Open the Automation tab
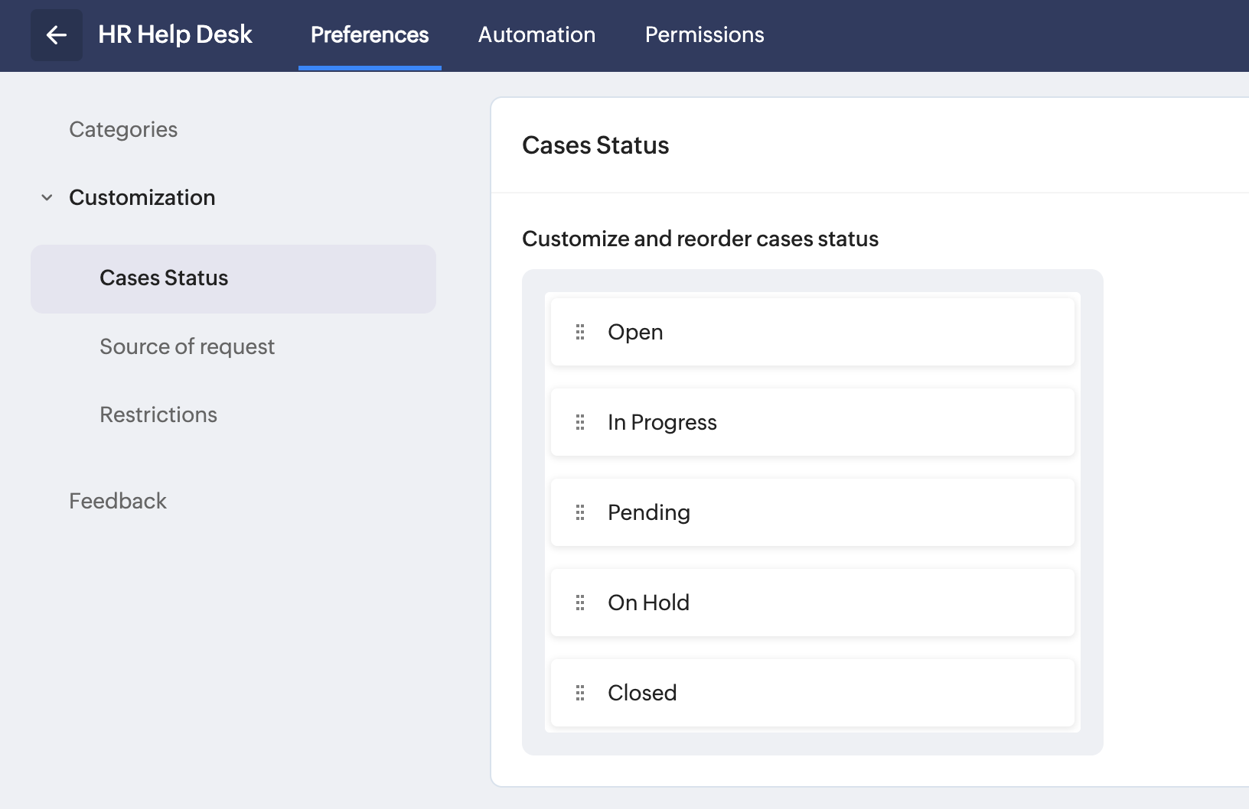This screenshot has width=1249, height=809. click(536, 35)
